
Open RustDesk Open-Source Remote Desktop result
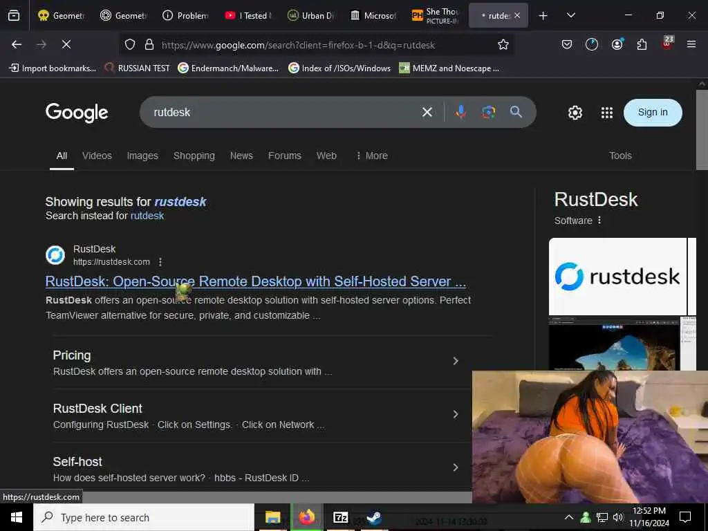click(256, 281)
